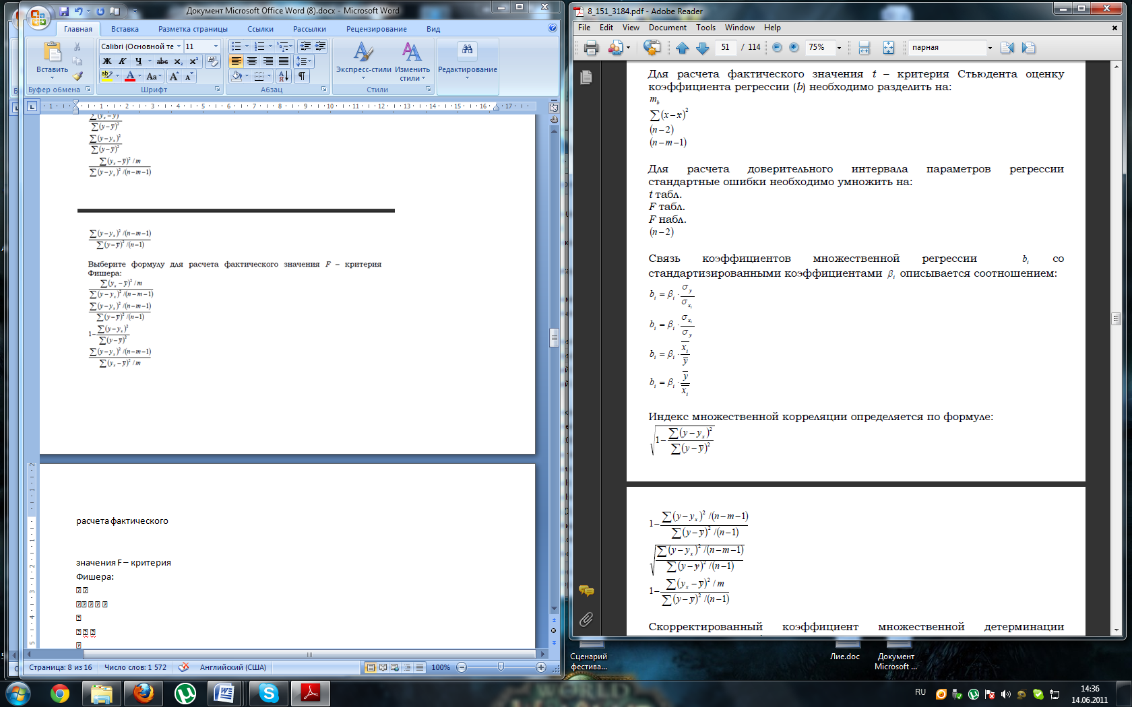Viewport: 1132px width, 707px height.
Task: Open the font name dropdown Calibri
Action: 179,46
